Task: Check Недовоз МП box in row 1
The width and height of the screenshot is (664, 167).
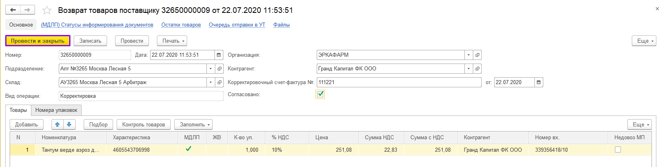Action: click(618, 150)
